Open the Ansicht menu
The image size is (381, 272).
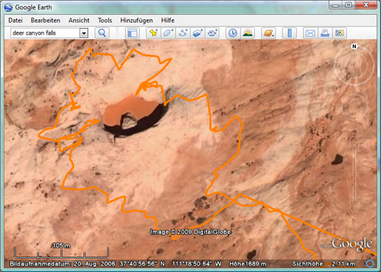[79, 20]
